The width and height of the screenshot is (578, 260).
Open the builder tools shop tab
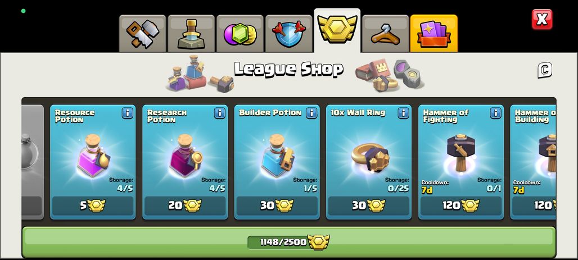click(x=143, y=34)
